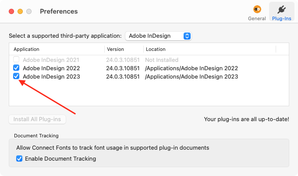The image size is (298, 176).
Task: Click the Adobe InDesign dropdown arrows
Action: click(187, 36)
